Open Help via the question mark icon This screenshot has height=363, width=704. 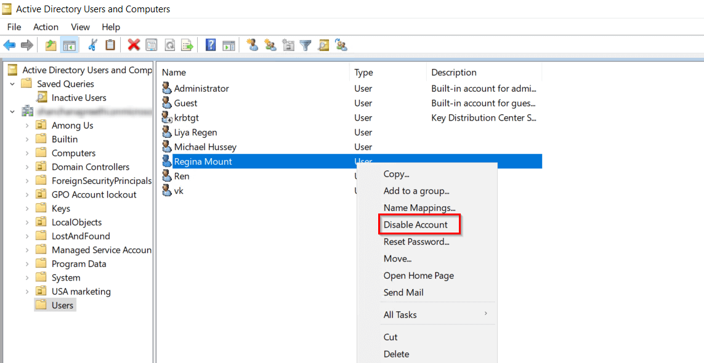click(x=210, y=45)
